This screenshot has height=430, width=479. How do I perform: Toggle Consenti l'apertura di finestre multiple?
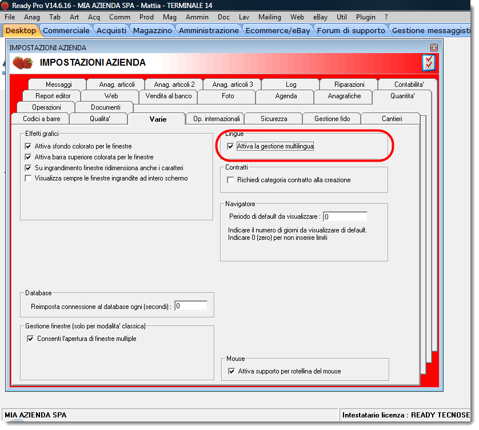tap(30, 339)
